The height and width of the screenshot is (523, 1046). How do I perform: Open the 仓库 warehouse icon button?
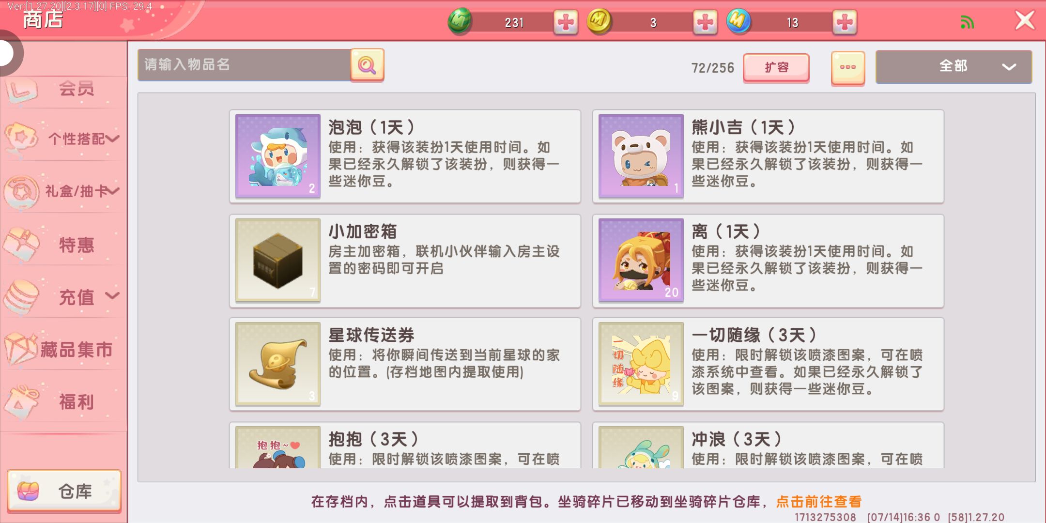[x=64, y=491]
